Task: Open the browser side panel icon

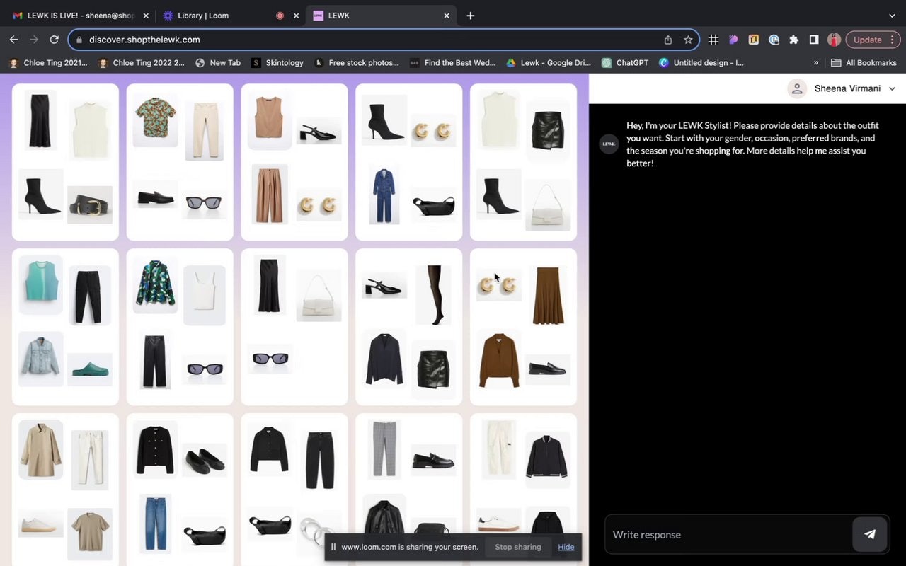Action: coord(813,40)
